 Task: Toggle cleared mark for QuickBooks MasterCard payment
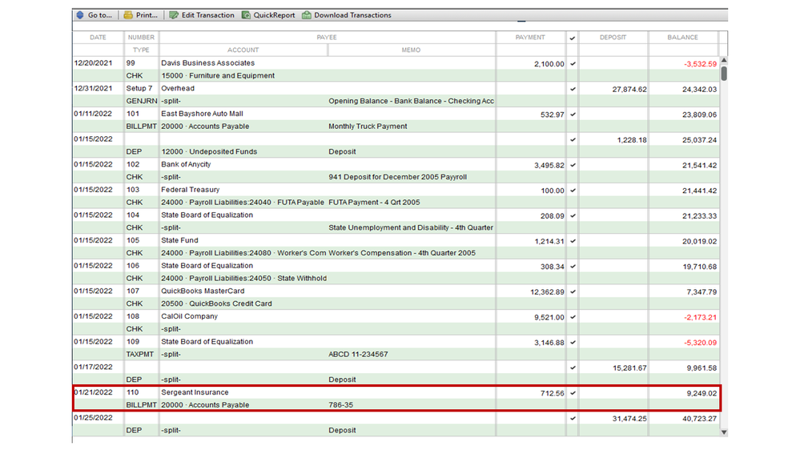[572, 292]
